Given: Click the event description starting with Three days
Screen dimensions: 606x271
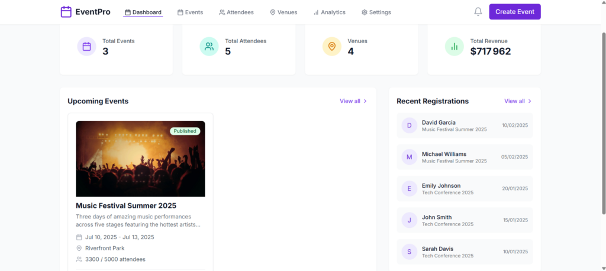Looking at the screenshot, I should tap(138, 220).
